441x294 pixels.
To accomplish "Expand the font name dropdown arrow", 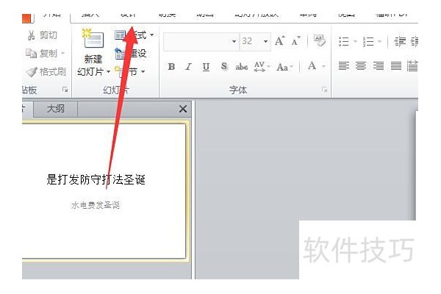I will [x=234, y=42].
